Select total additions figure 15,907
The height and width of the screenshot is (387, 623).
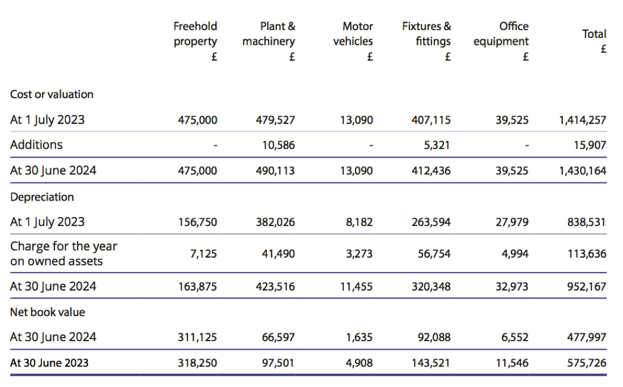point(590,145)
